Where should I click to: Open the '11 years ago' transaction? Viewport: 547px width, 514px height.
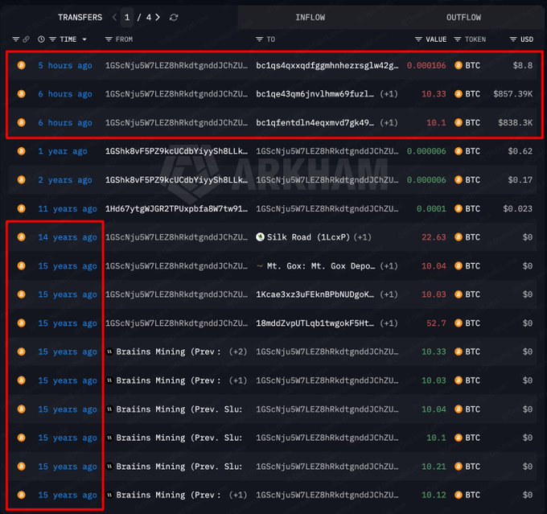tap(68, 208)
